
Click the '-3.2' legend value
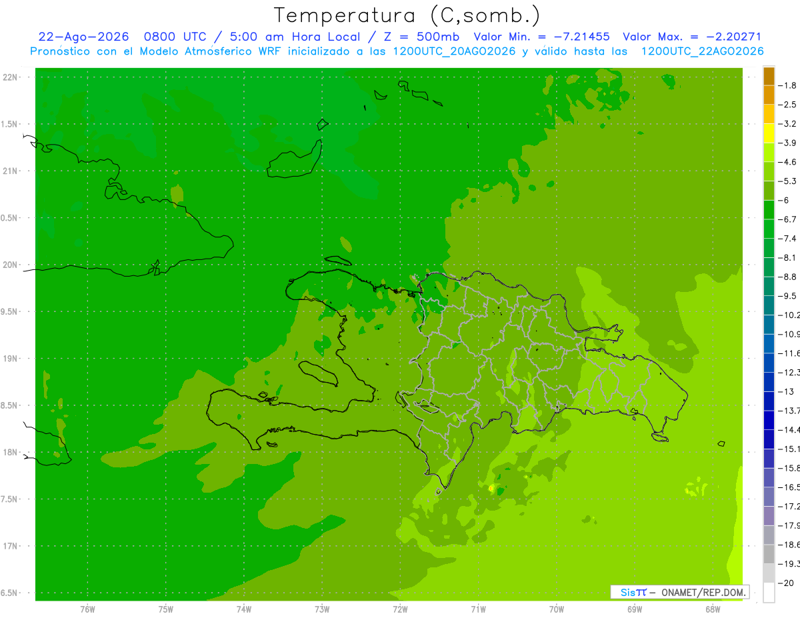click(787, 124)
